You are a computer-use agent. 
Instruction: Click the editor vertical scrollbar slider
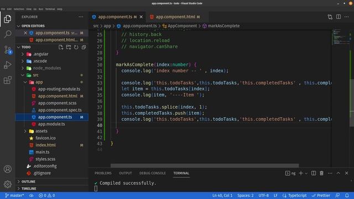(352, 103)
